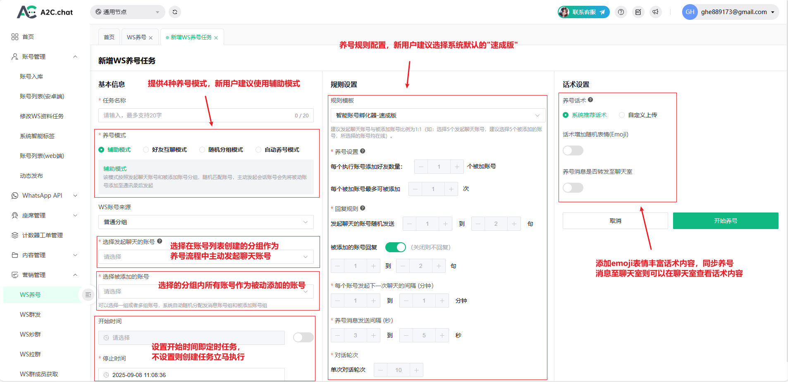Image resolution: width=788 pixels, height=382 pixels.
Task: Choose 自定义上传 radio option
Action: click(x=622, y=115)
